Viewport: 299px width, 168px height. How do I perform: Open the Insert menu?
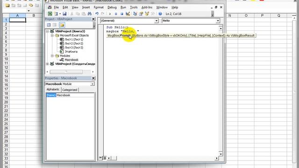(86, 7)
